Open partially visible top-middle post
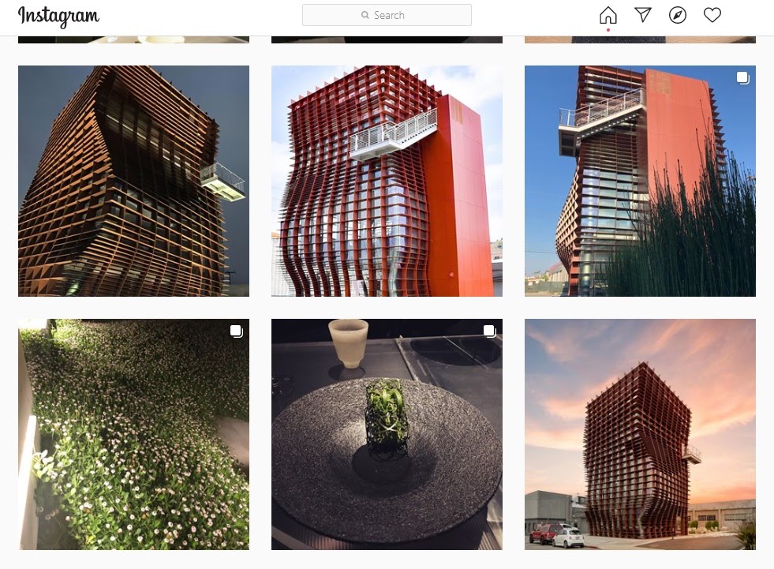 point(387,39)
